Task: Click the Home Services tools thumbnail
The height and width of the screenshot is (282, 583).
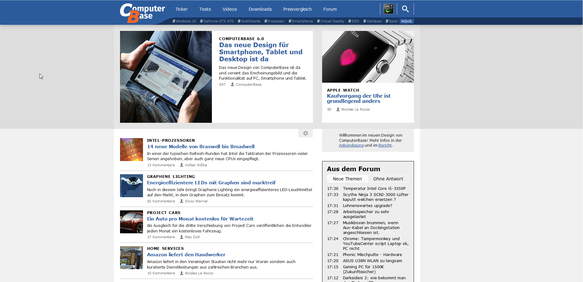Action: pyautogui.click(x=131, y=258)
